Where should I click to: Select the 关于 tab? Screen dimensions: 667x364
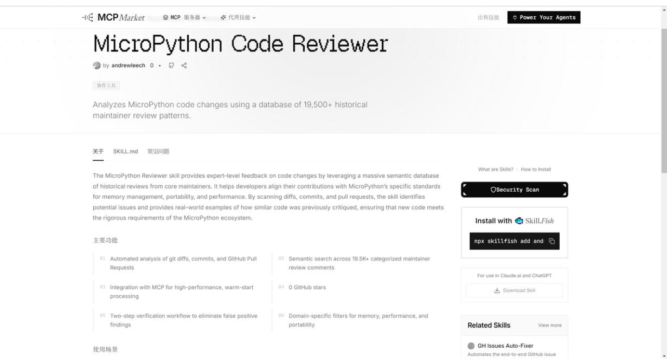(x=98, y=152)
